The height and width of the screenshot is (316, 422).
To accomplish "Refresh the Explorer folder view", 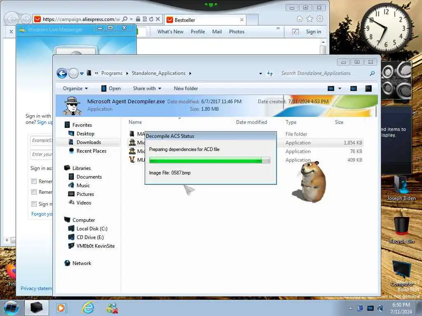I will click(x=270, y=73).
